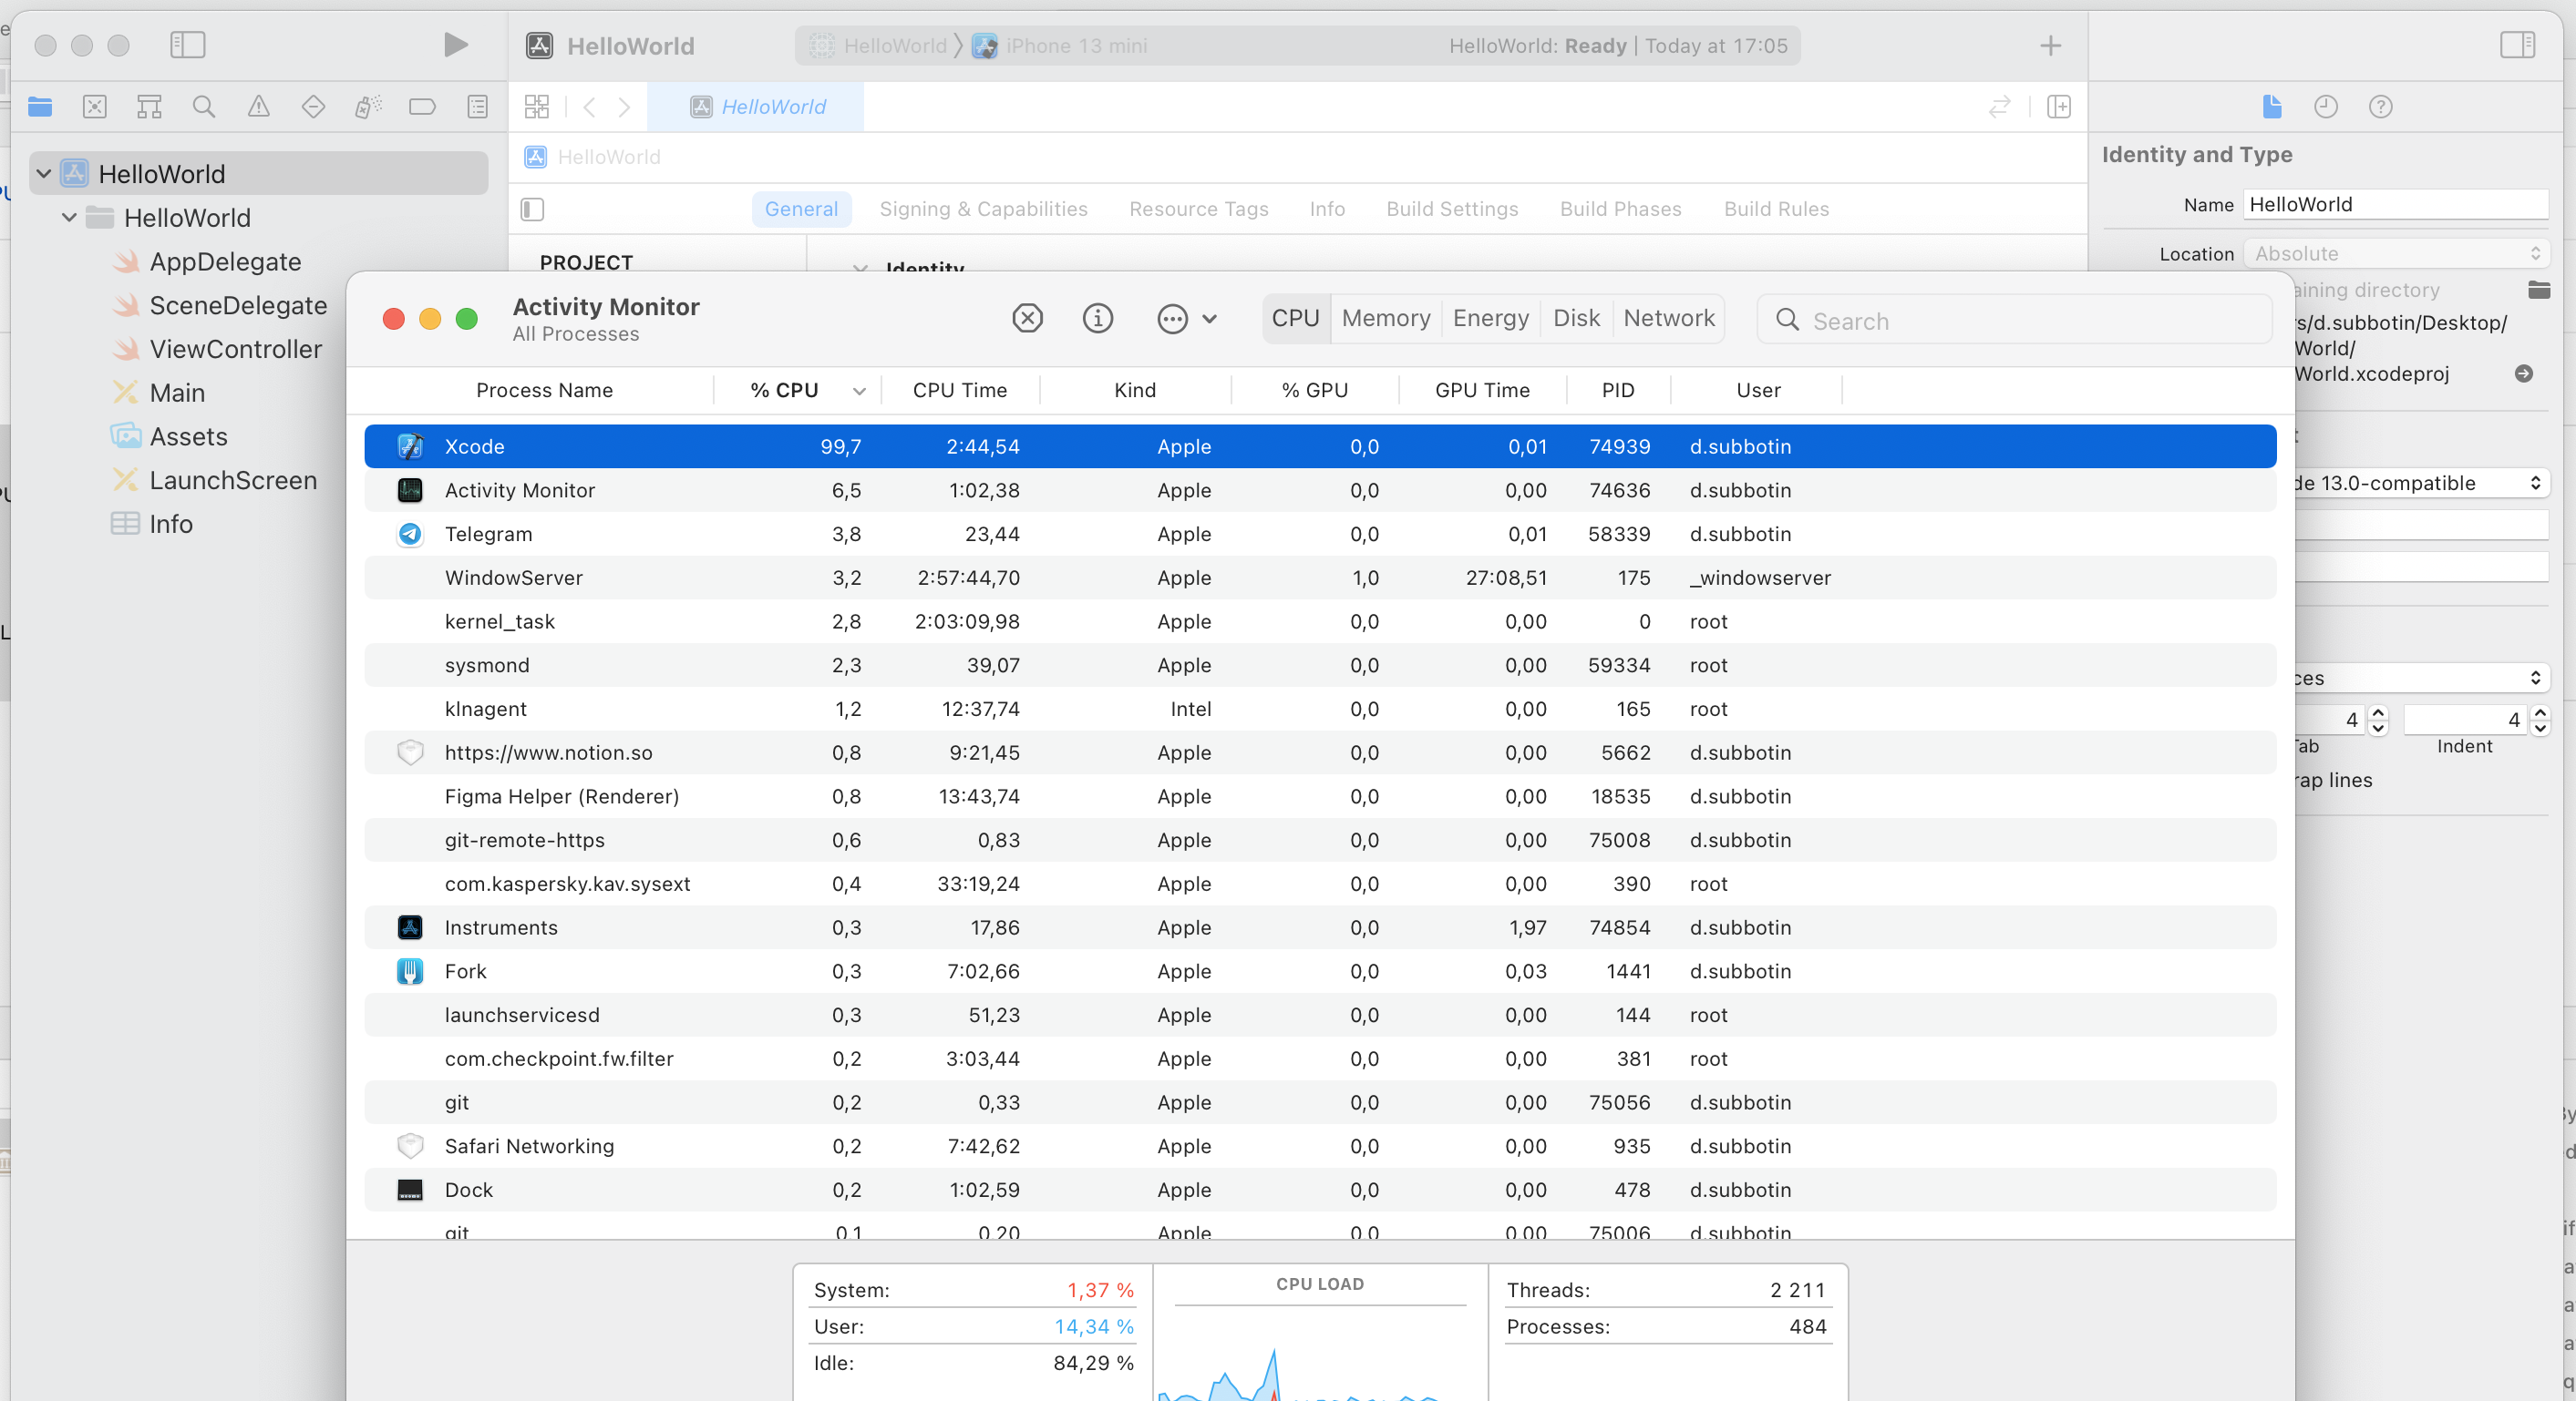Image resolution: width=2576 pixels, height=1401 pixels.
Task: Open the Activity Monitor action ellipsis dropdown
Action: click(x=1186, y=319)
